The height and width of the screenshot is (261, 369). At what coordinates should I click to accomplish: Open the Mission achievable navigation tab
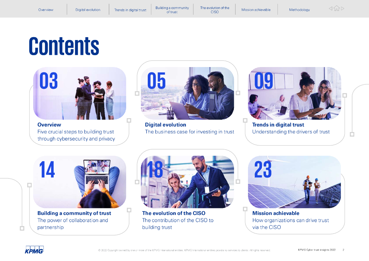point(256,10)
